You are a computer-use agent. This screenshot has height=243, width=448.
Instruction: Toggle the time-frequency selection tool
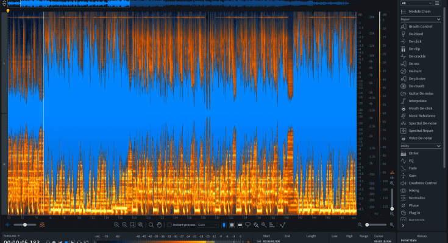pyautogui.click(x=232, y=225)
